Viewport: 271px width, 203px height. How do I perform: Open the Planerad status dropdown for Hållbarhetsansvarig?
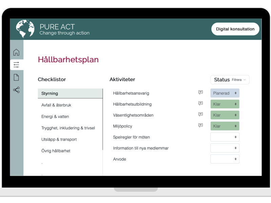pos(225,93)
